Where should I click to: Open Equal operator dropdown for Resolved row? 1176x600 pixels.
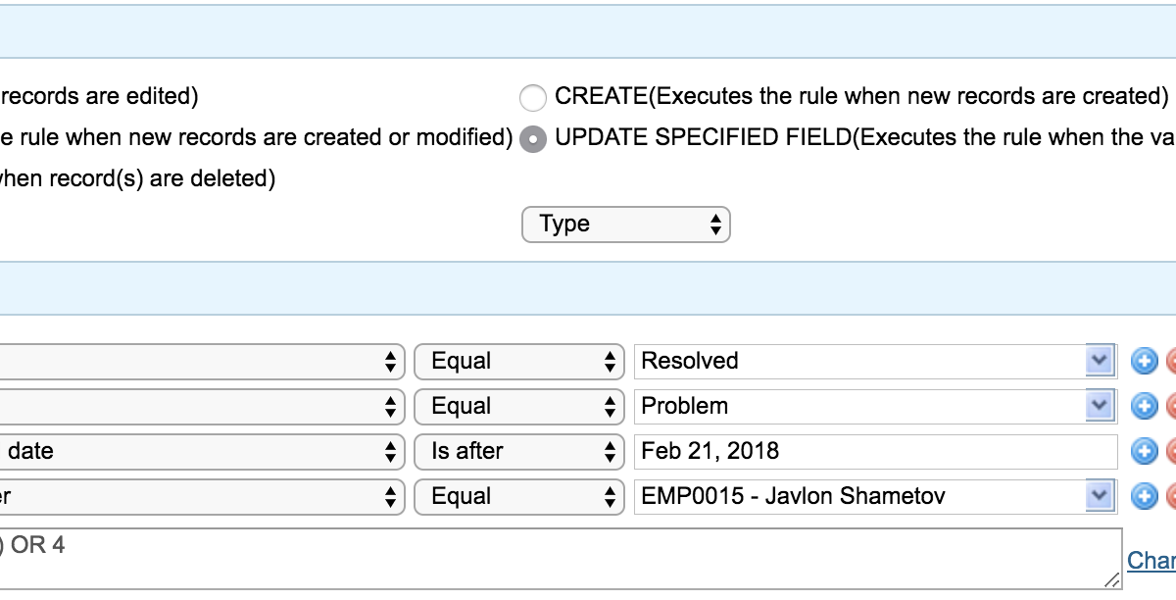point(519,362)
